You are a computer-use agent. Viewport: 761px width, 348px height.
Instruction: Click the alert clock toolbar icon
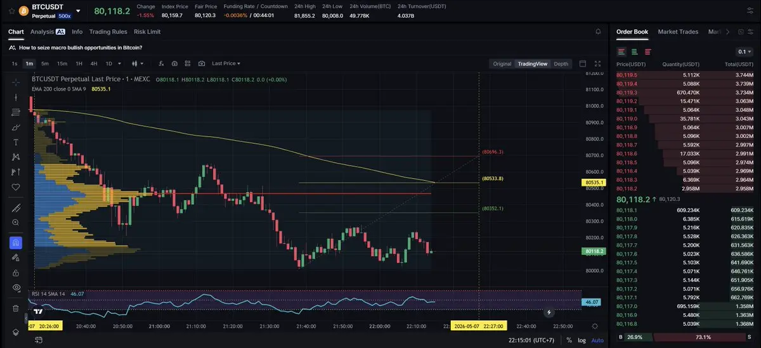click(x=174, y=63)
